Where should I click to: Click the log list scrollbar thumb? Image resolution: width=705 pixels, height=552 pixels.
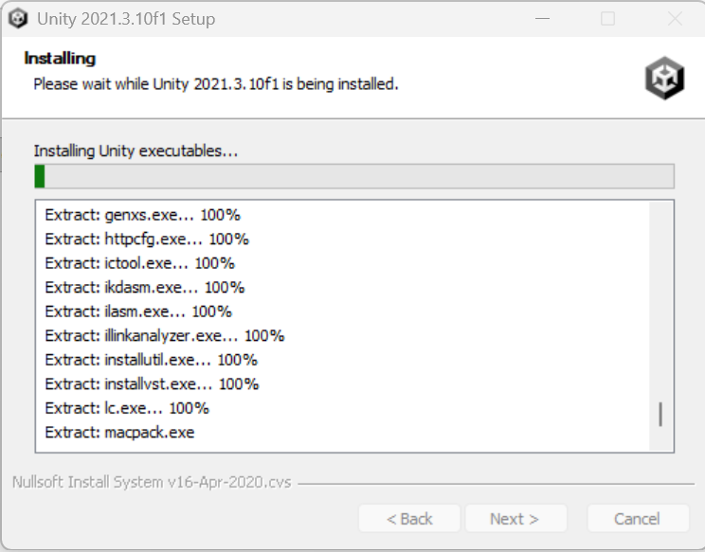[660, 414]
